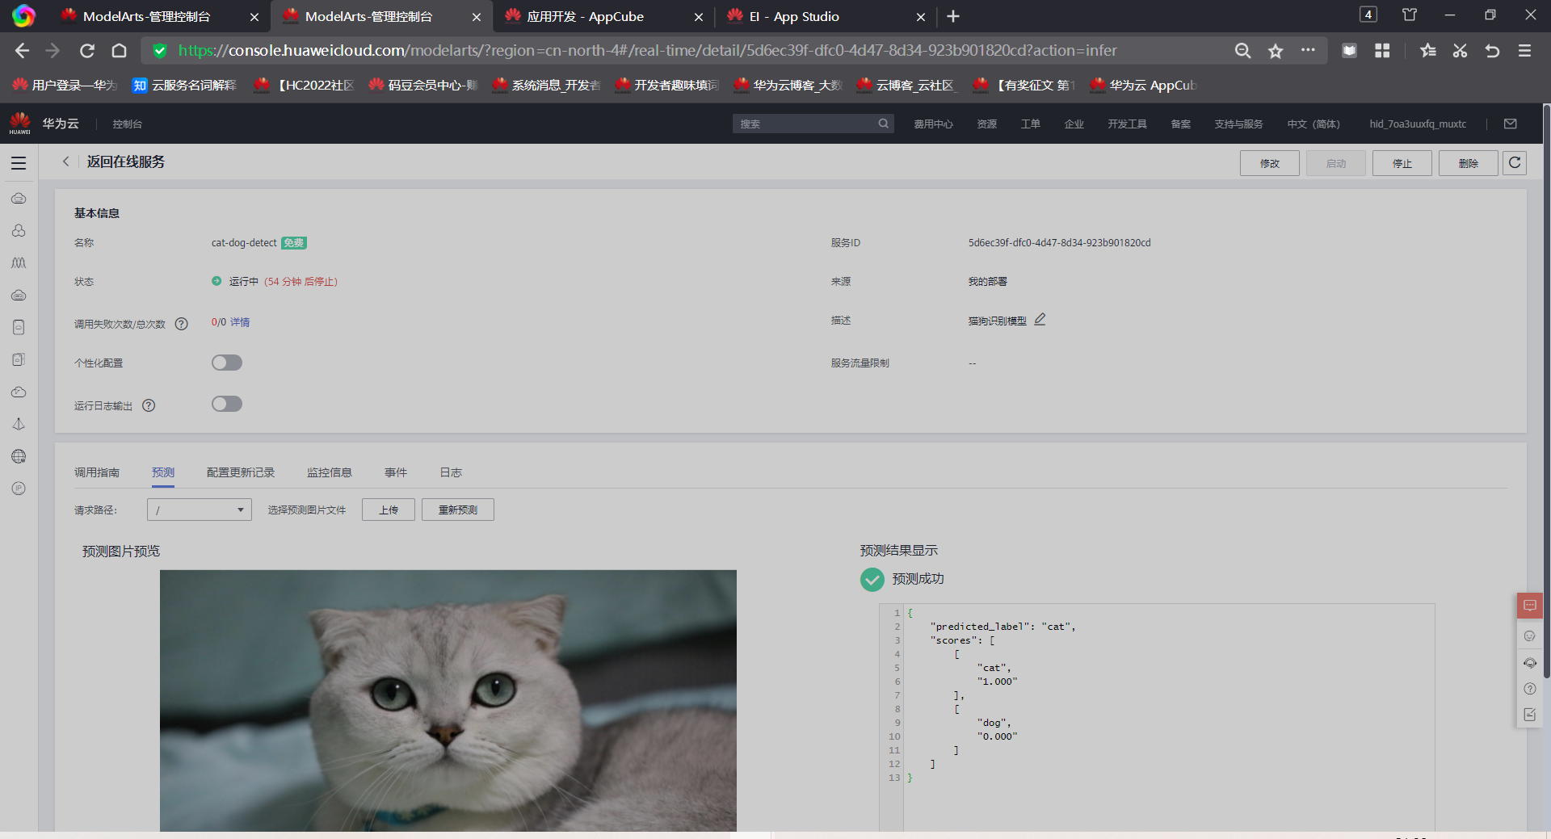Image resolution: width=1551 pixels, height=839 pixels.
Task: Click the 重新预测 button
Action: [458, 510]
